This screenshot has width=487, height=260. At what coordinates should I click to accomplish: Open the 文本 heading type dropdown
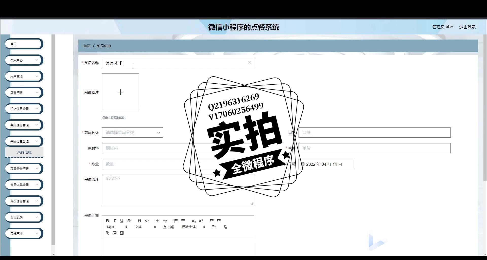(x=145, y=227)
